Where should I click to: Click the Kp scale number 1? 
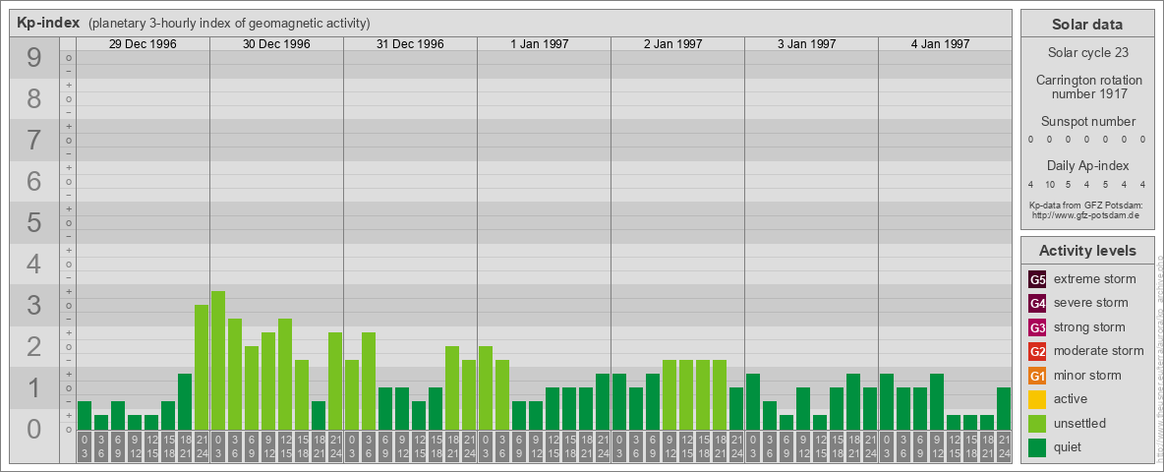coord(34,388)
